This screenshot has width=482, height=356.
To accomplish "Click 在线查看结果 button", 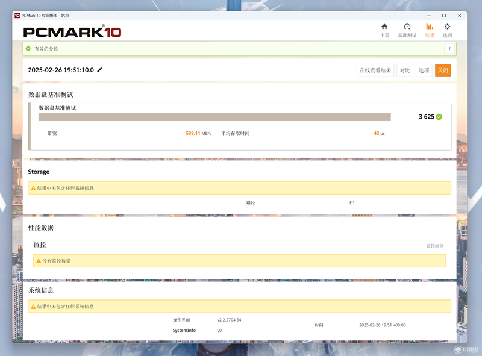I will click(x=375, y=70).
